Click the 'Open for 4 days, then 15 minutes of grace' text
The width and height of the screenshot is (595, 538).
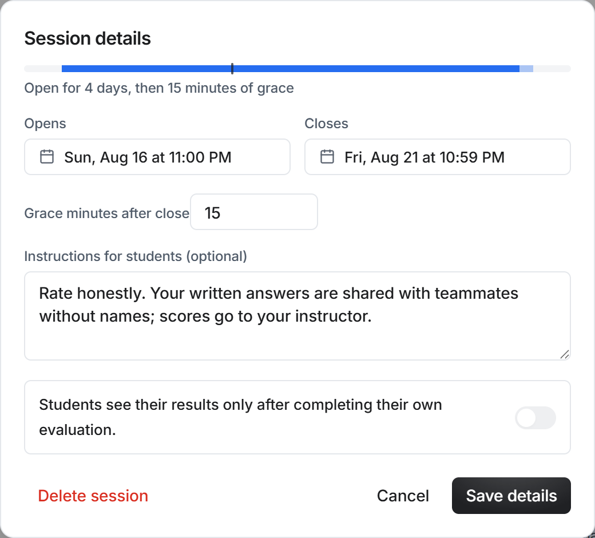159,88
